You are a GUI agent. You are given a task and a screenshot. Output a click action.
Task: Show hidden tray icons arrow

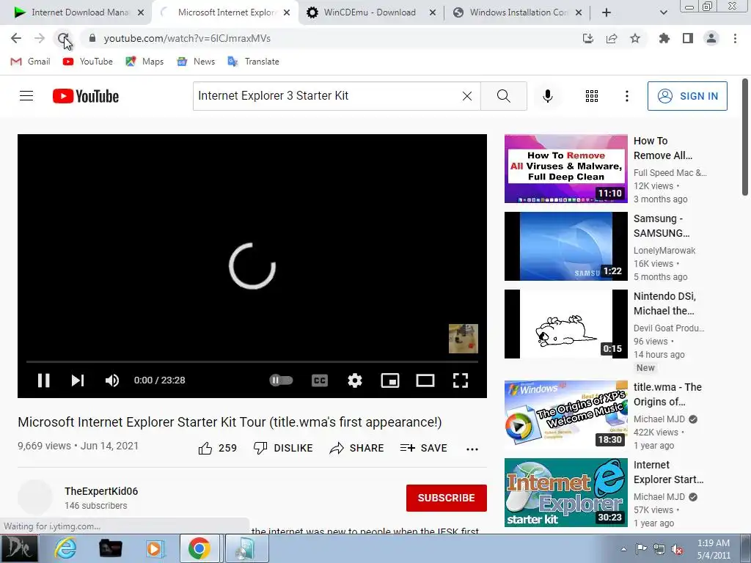pyautogui.click(x=623, y=548)
